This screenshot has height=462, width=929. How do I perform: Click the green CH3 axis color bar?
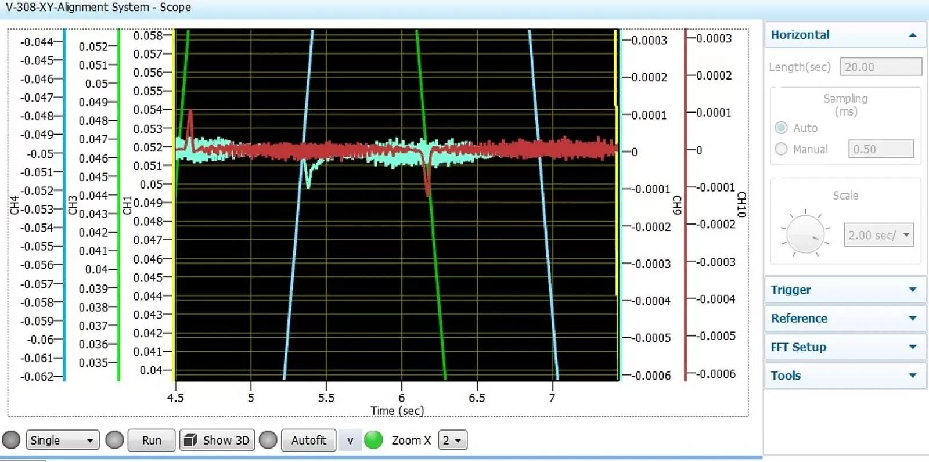point(118,205)
